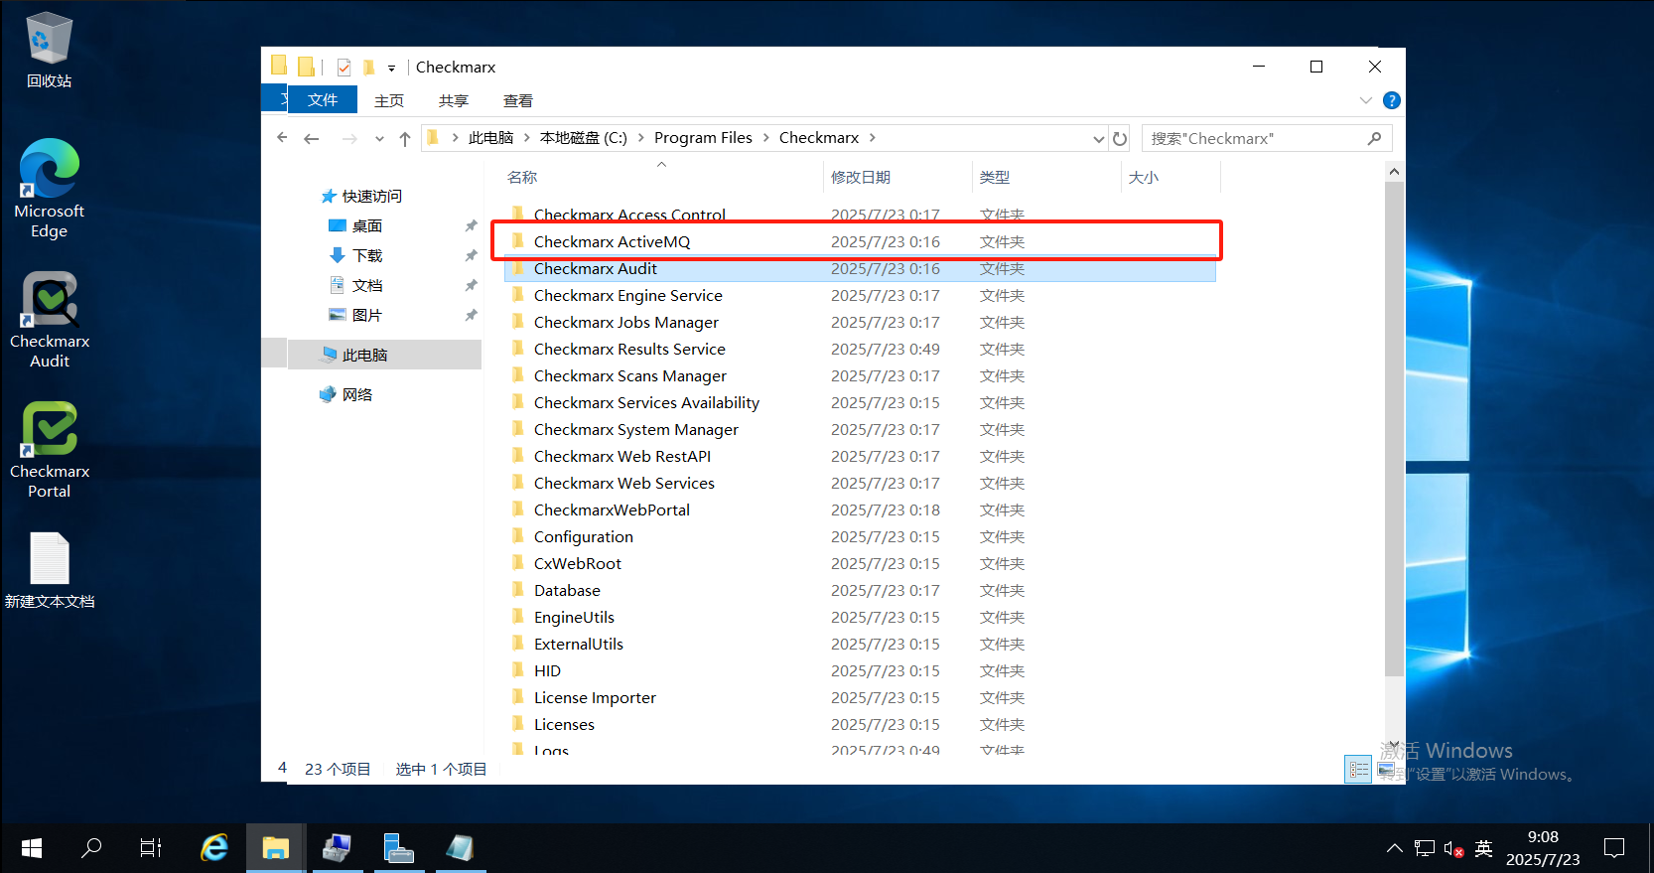Click the muted volume tray icon
Viewport: 1654px width, 873px height.
[x=1453, y=849]
